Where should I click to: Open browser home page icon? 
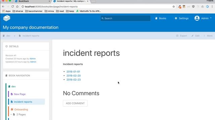17,7
